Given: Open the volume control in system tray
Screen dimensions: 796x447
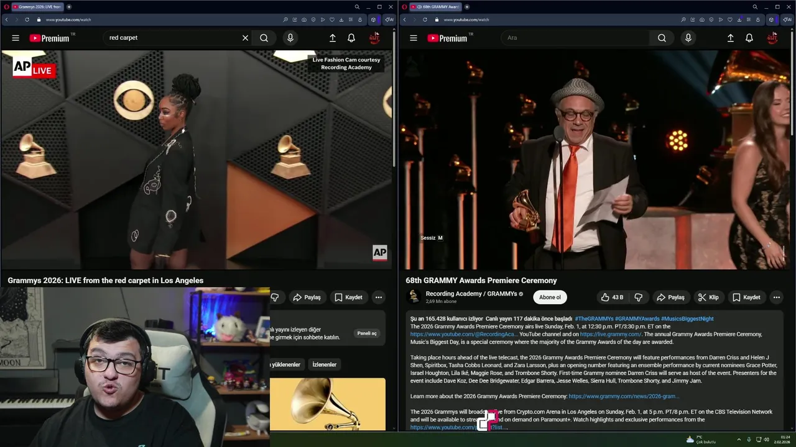Looking at the screenshot, I should (767, 440).
